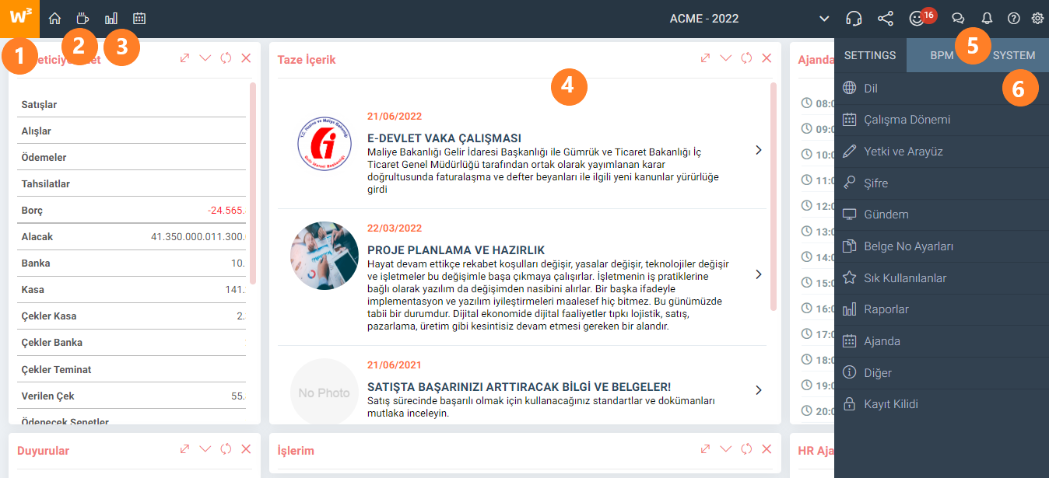Open the Yetki ve Arayüz setting
1049x478 pixels.
[x=942, y=152]
